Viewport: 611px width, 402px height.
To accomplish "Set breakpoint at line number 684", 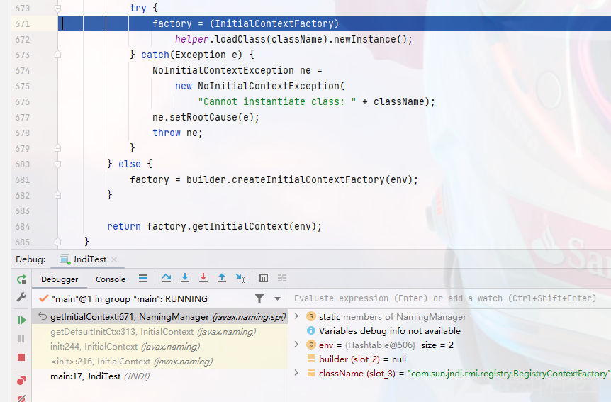I will click(x=22, y=227).
